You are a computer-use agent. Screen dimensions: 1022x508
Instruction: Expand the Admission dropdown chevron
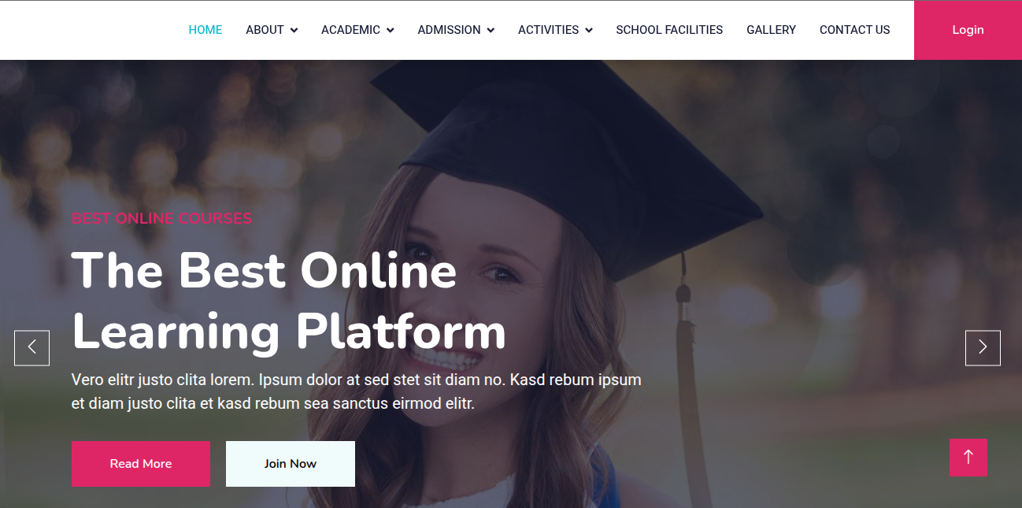coord(491,31)
